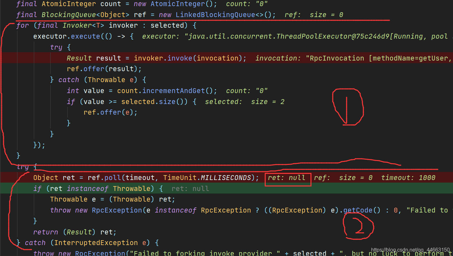Click ret: null hint on the ref.poll line

287,178
